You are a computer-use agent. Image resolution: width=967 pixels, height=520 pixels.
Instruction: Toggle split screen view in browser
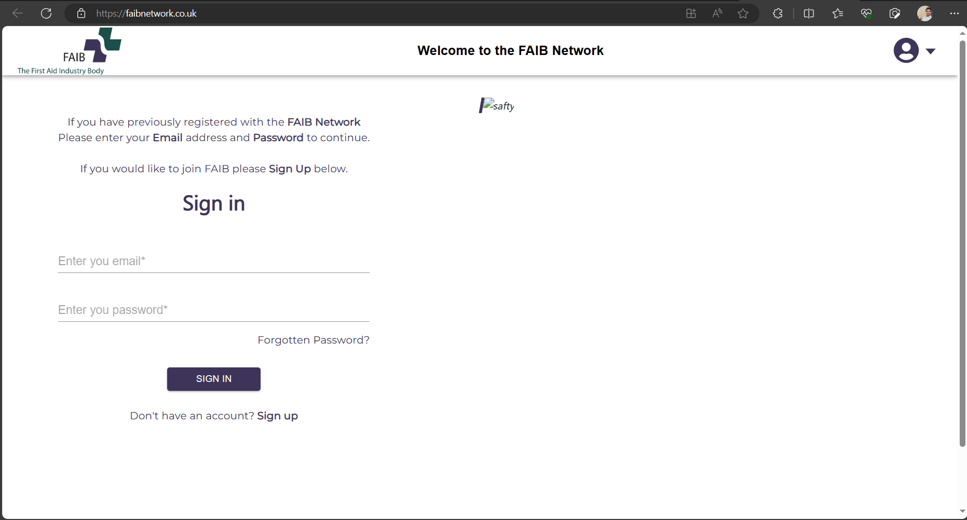tap(809, 13)
